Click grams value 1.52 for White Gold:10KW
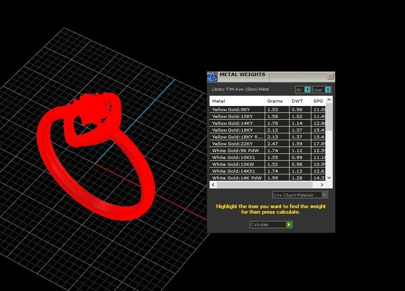The image size is (405, 291). [x=272, y=164]
